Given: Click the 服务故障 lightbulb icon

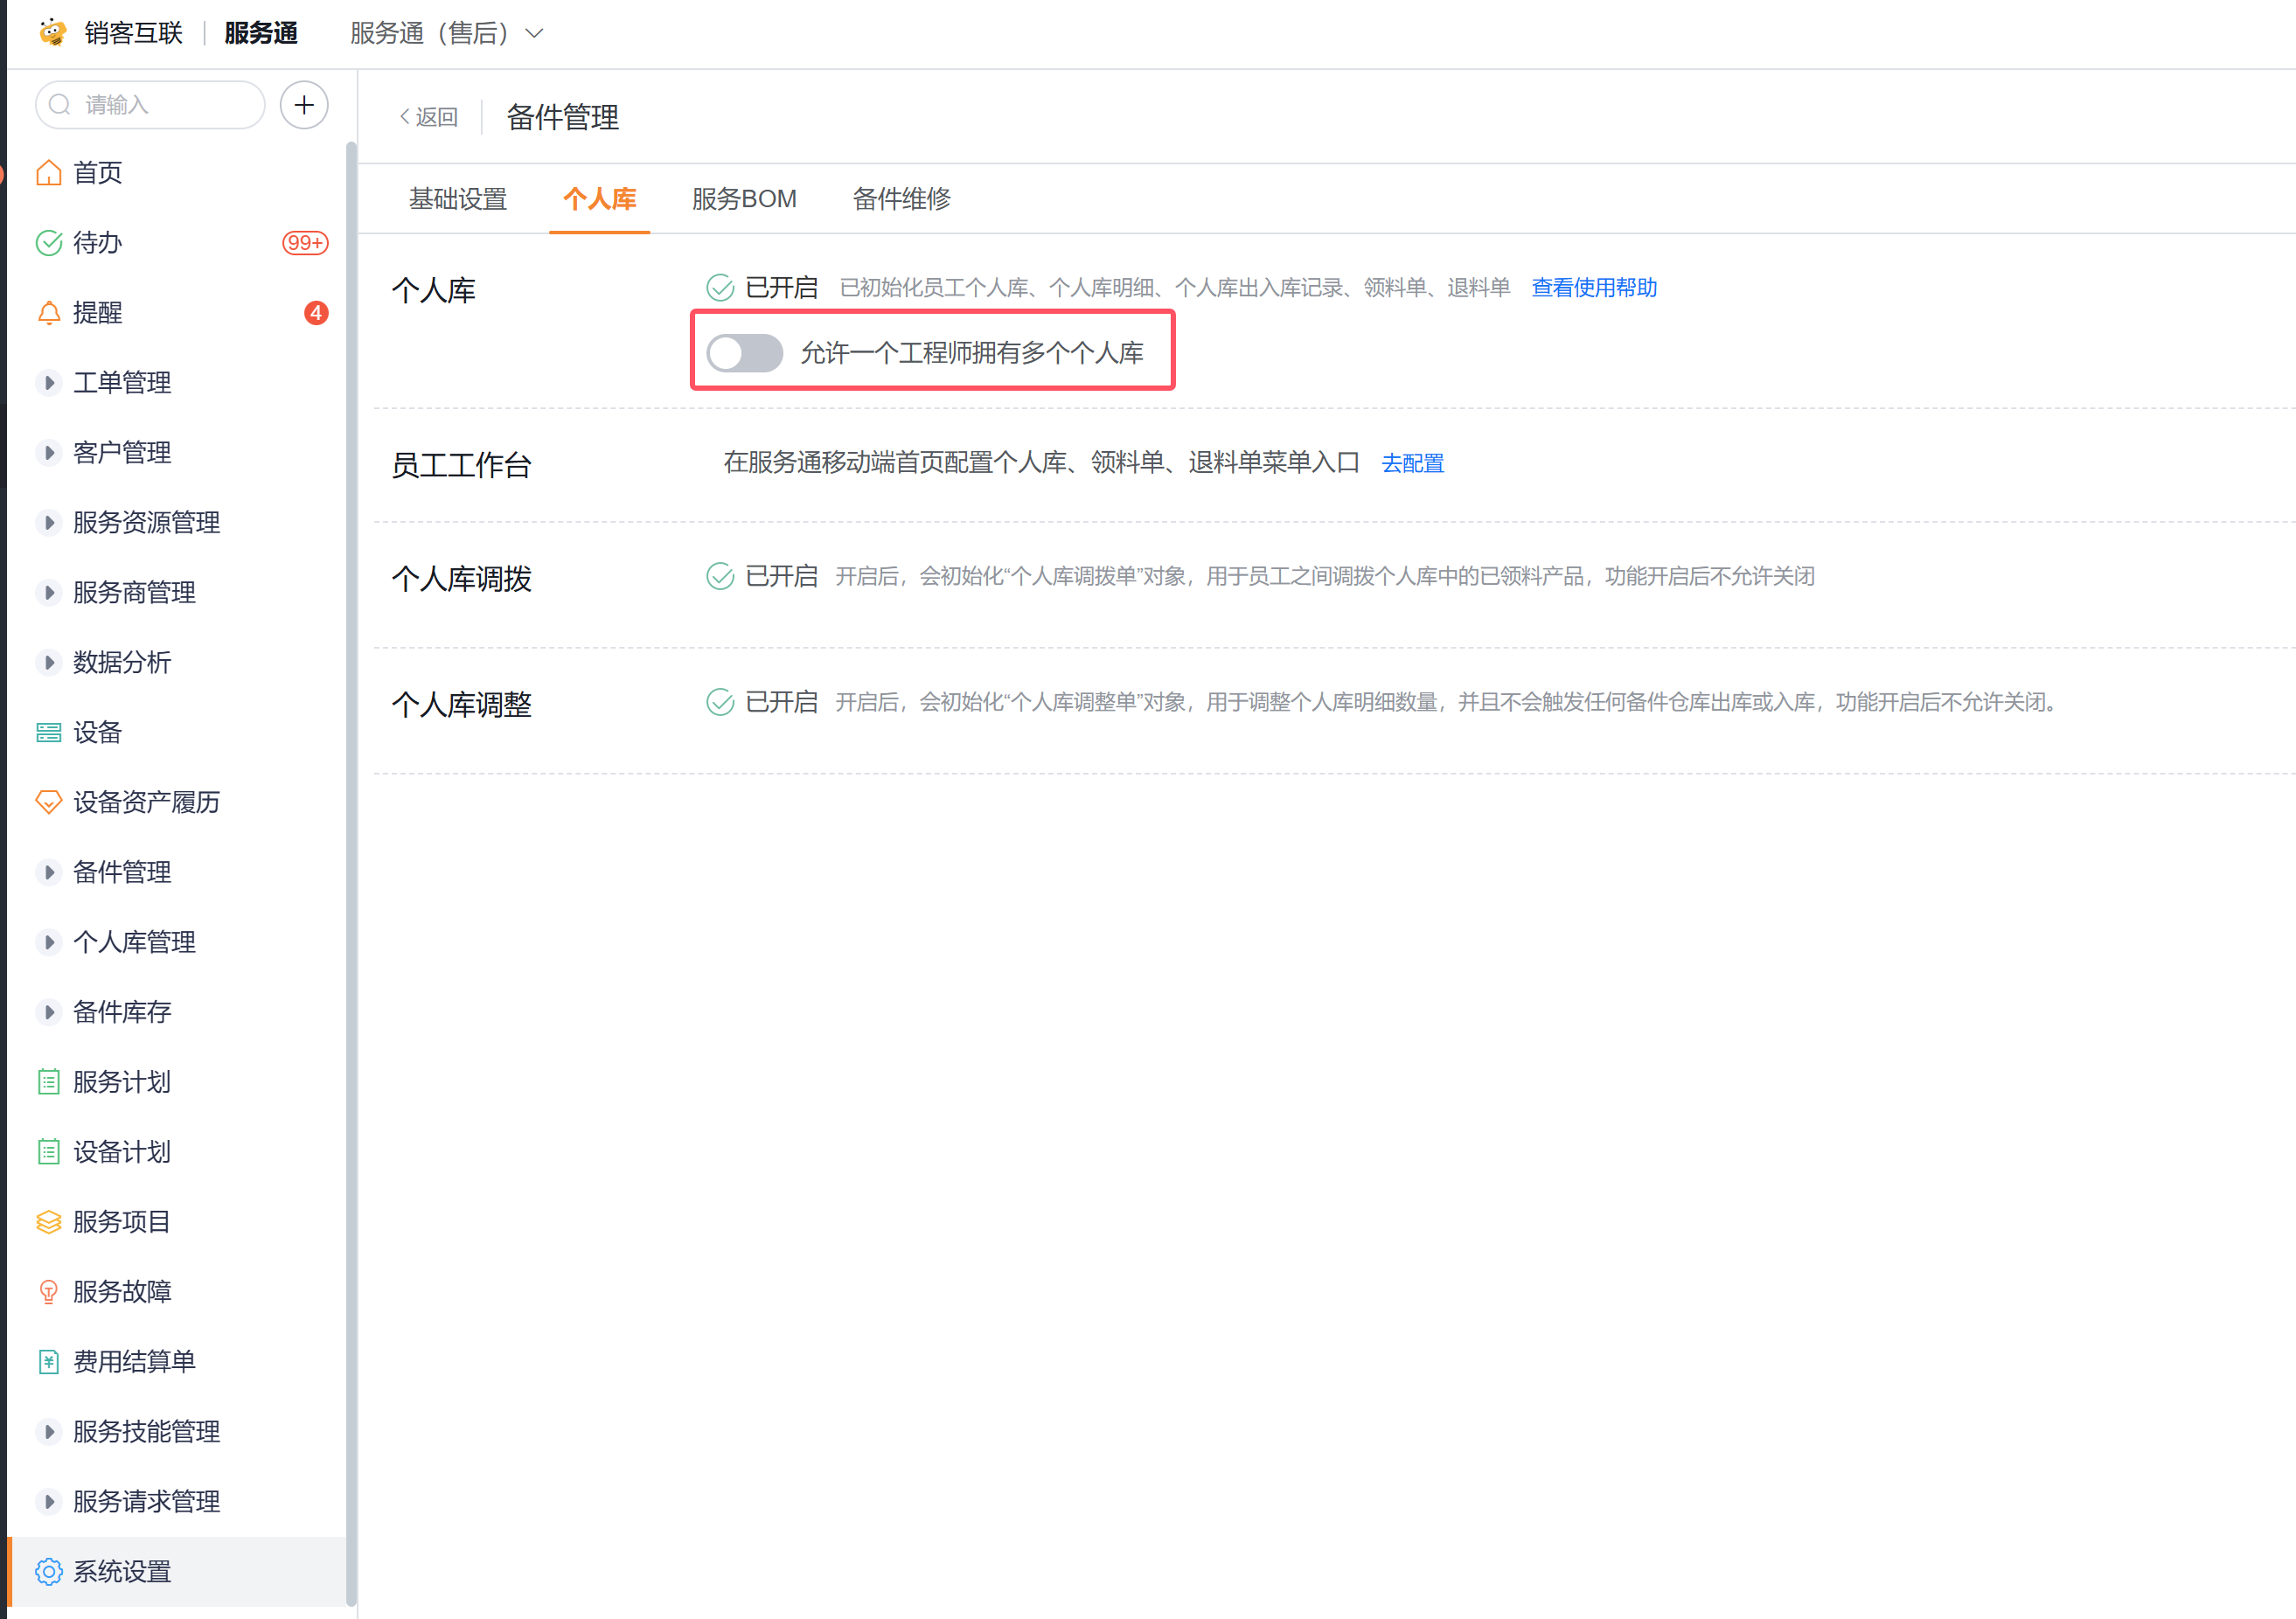Looking at the screenshot, I should 48,1292.
